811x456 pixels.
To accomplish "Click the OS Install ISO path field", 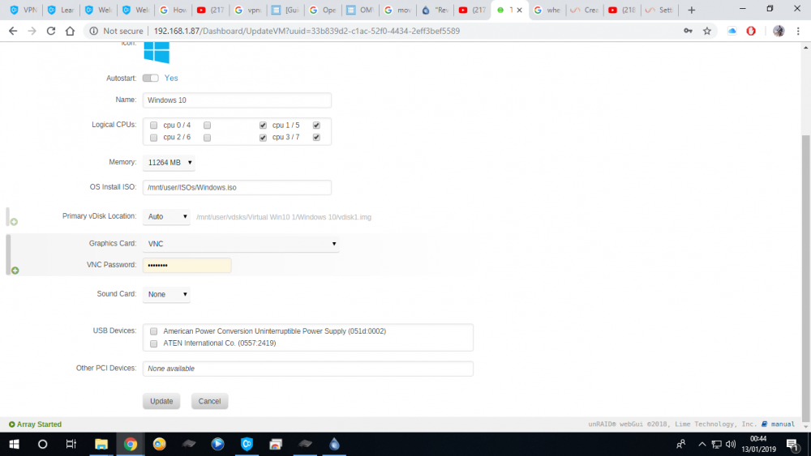I will pyautogui.click(x=237, y=187).
